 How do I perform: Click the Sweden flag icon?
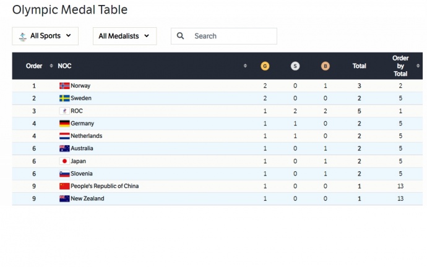[x=64, y=98]
